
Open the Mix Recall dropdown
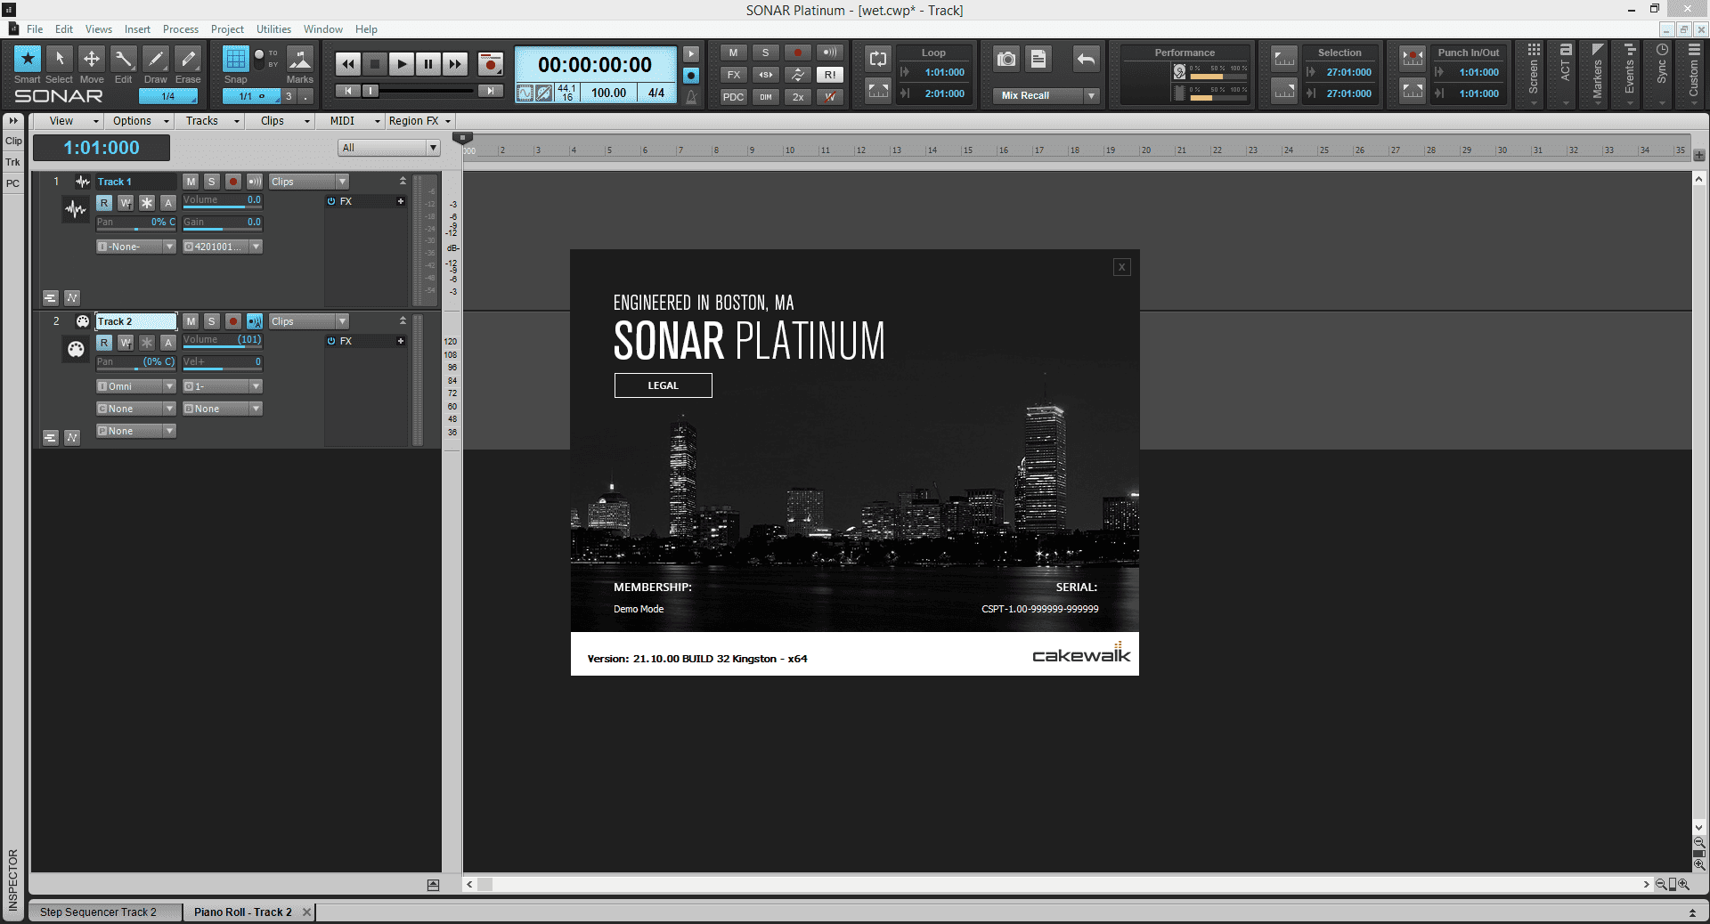tap(1092, 95)
